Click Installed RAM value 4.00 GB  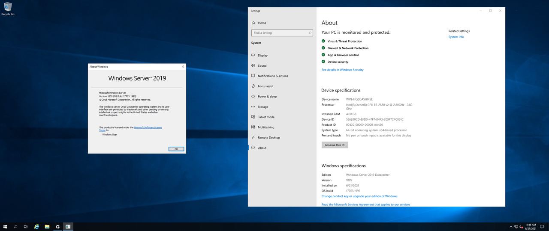tap(351, 114)
